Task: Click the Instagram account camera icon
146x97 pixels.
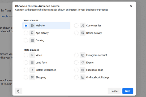Action: tap(83, 55)
